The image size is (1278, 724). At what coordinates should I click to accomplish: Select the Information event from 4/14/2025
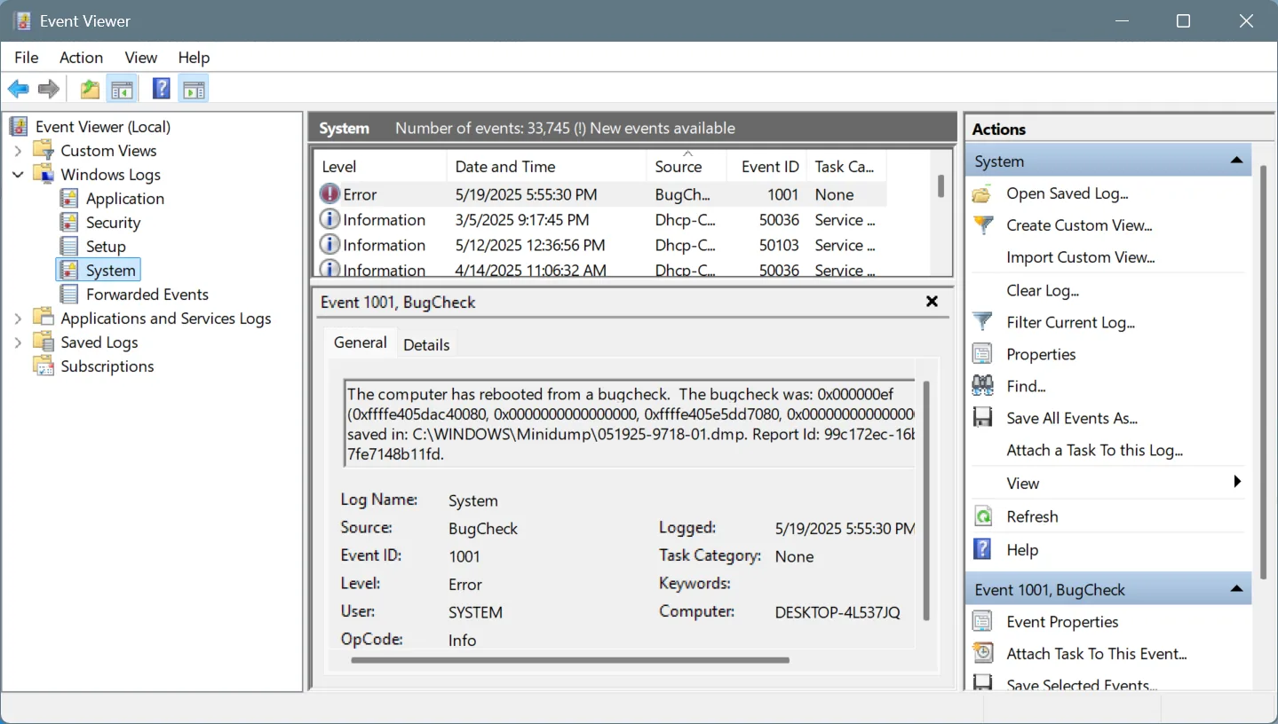click(x=600, y=269)
